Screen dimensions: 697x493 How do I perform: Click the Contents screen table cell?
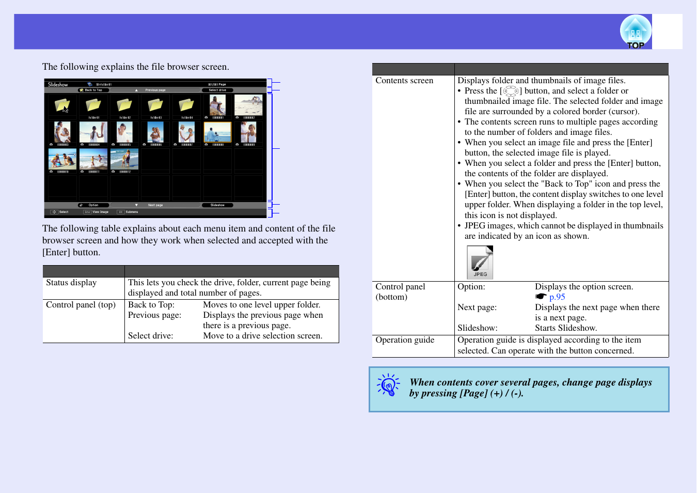click(413, 178)
